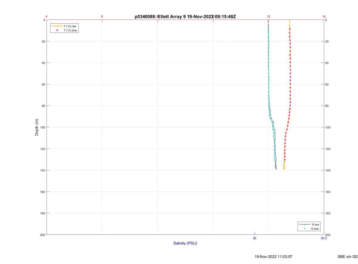Click the right depth axis tick '100'
The height and width of the screenshot is (264, 358).
tap(328, 127)
